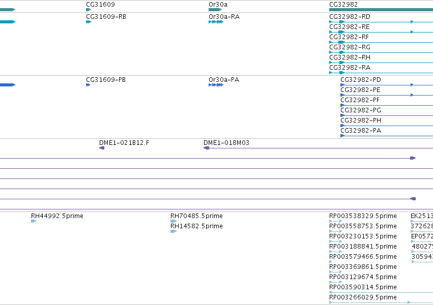Select the RH70485.5prime EST label

pyautogui.click(x=196, y=216)
